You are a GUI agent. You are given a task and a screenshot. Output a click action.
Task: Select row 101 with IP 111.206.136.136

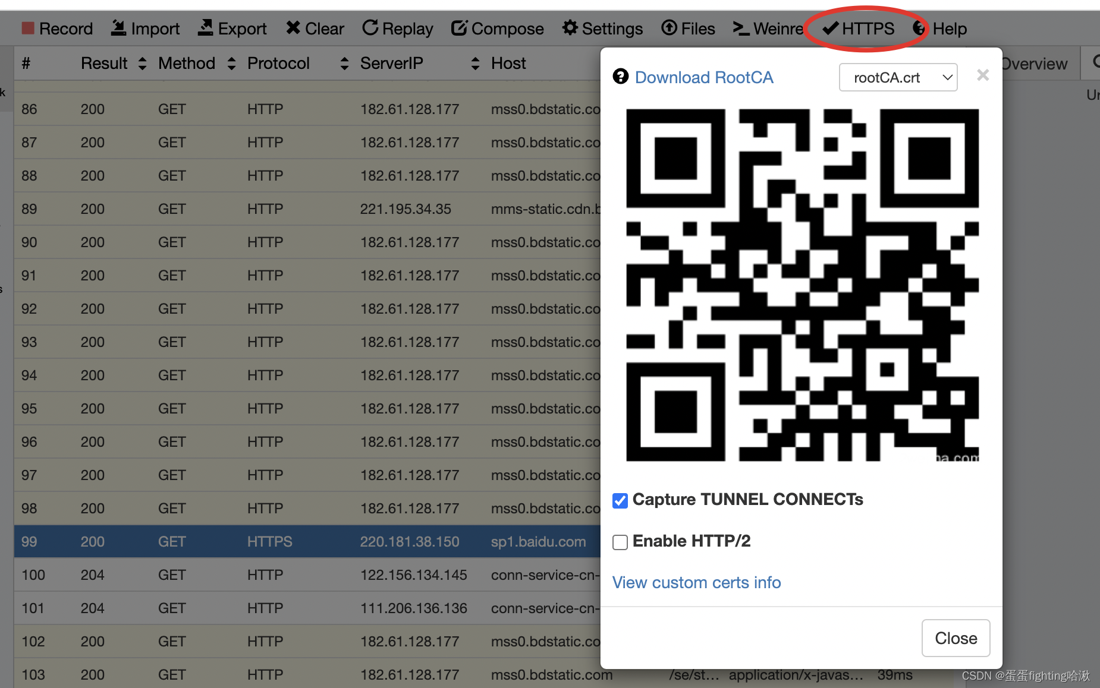point(307,608)
